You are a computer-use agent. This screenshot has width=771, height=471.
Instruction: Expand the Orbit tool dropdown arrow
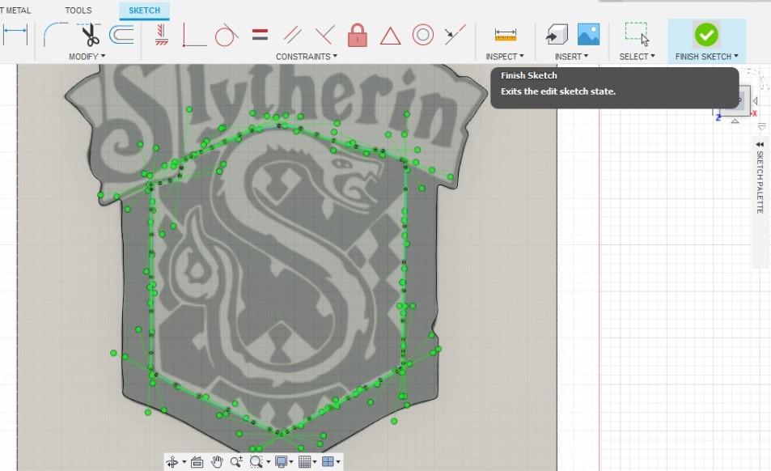point(184,462)
